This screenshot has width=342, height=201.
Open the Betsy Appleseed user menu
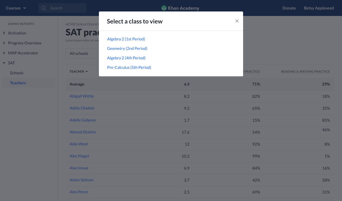(319, 8)
